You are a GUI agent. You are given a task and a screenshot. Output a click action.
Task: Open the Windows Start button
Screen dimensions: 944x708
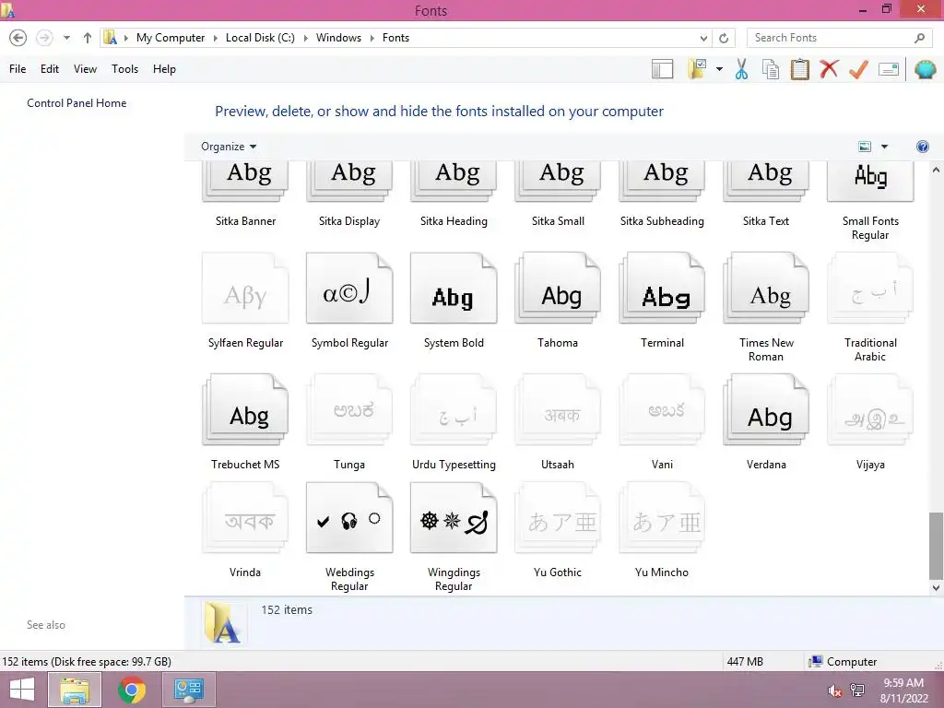click(22, 690)
